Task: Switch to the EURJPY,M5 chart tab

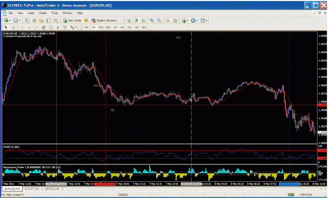Action: pyautogui.click(x=32, y=189)
